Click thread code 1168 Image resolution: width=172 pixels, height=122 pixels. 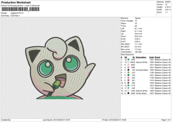(152, 73)
